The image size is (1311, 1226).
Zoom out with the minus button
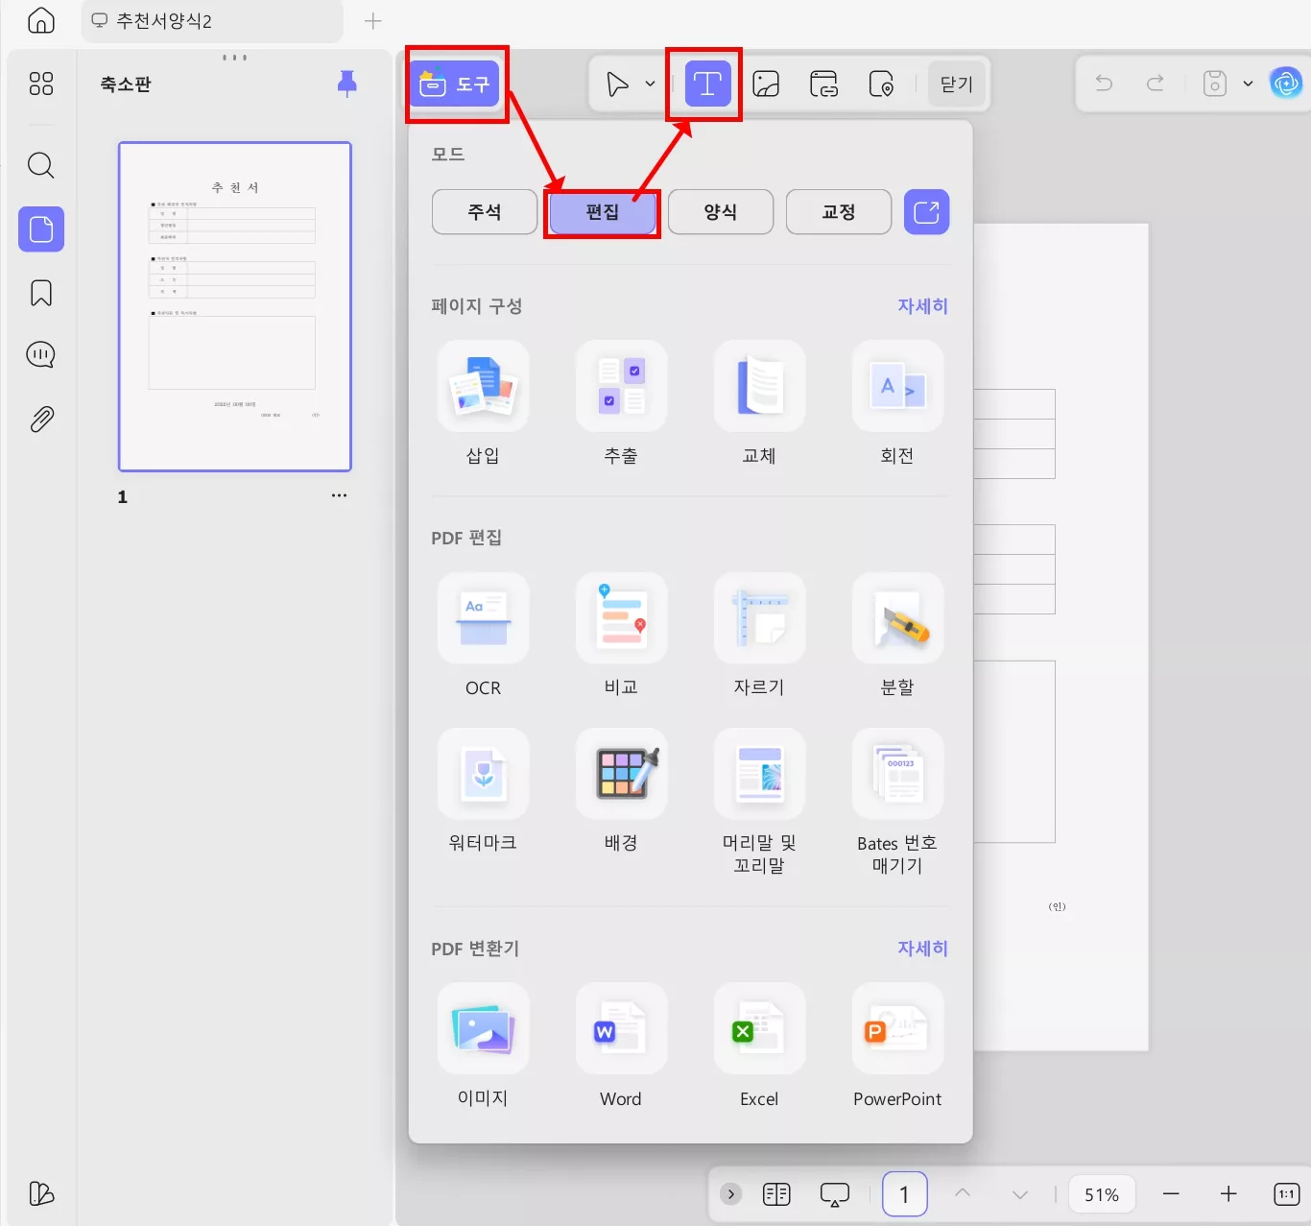(1171, 1194)
